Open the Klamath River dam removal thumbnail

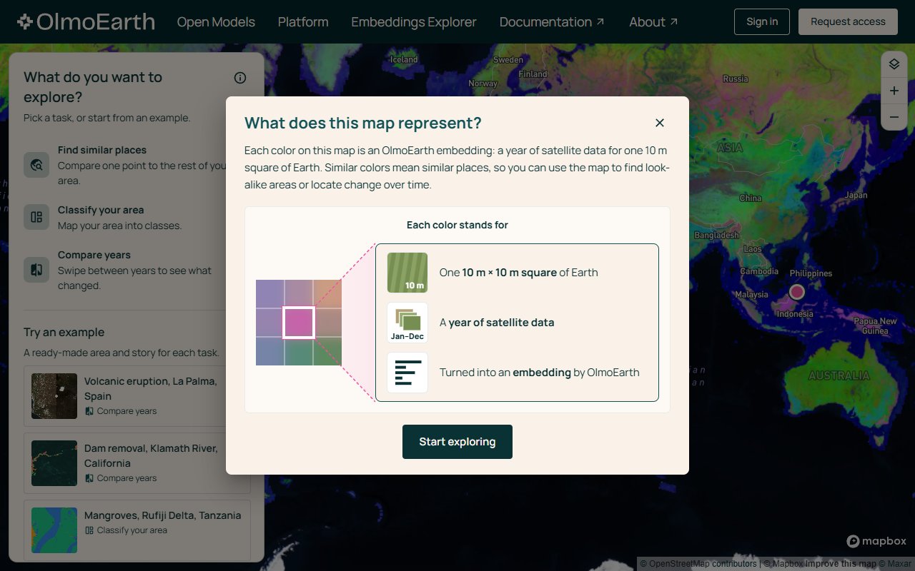[54, 463]
